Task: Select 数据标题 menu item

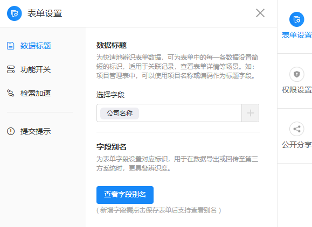Action: [x=36, y=46]
